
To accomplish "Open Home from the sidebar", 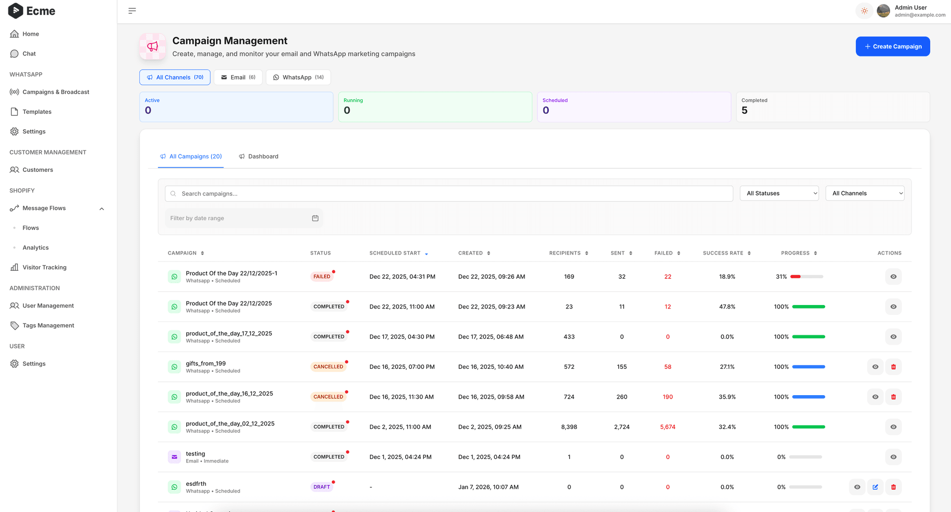I will (31, 34).
